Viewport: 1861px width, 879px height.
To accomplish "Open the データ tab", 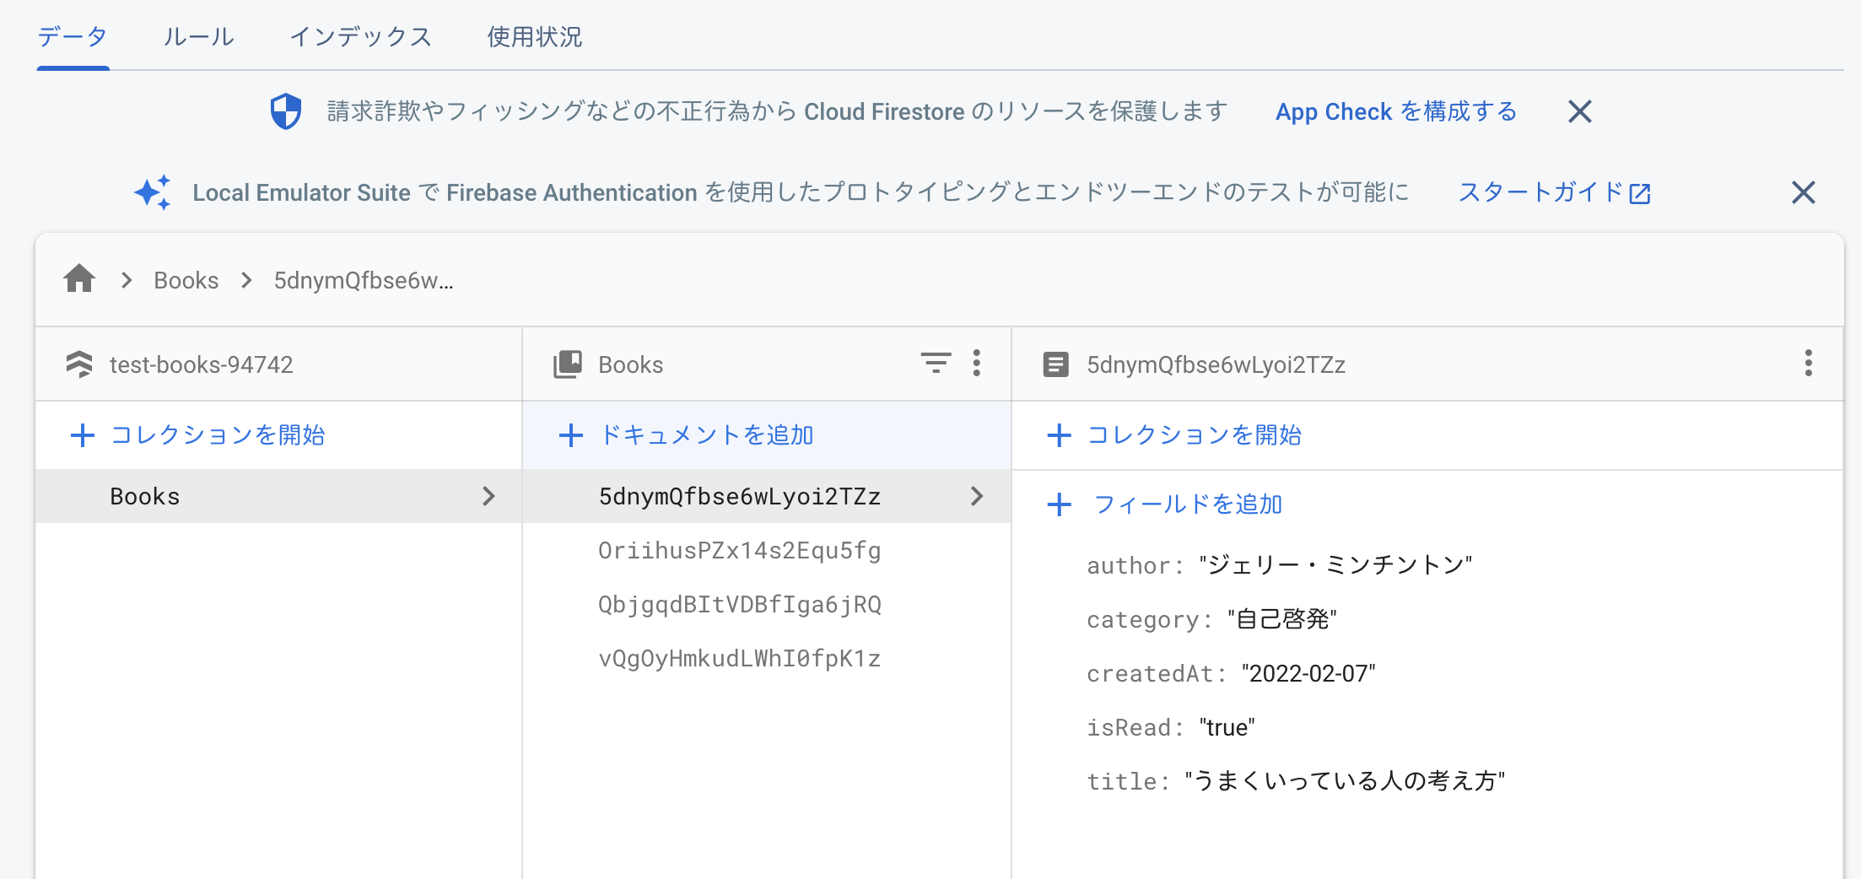I will tap(73, 36).
